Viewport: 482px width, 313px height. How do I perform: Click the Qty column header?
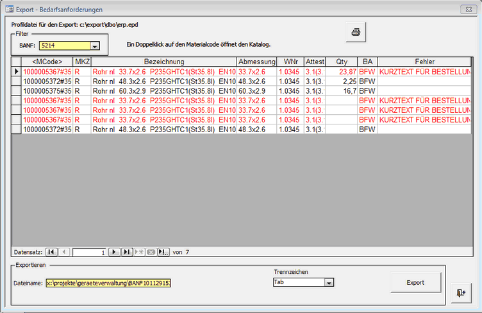coord(342,62)
